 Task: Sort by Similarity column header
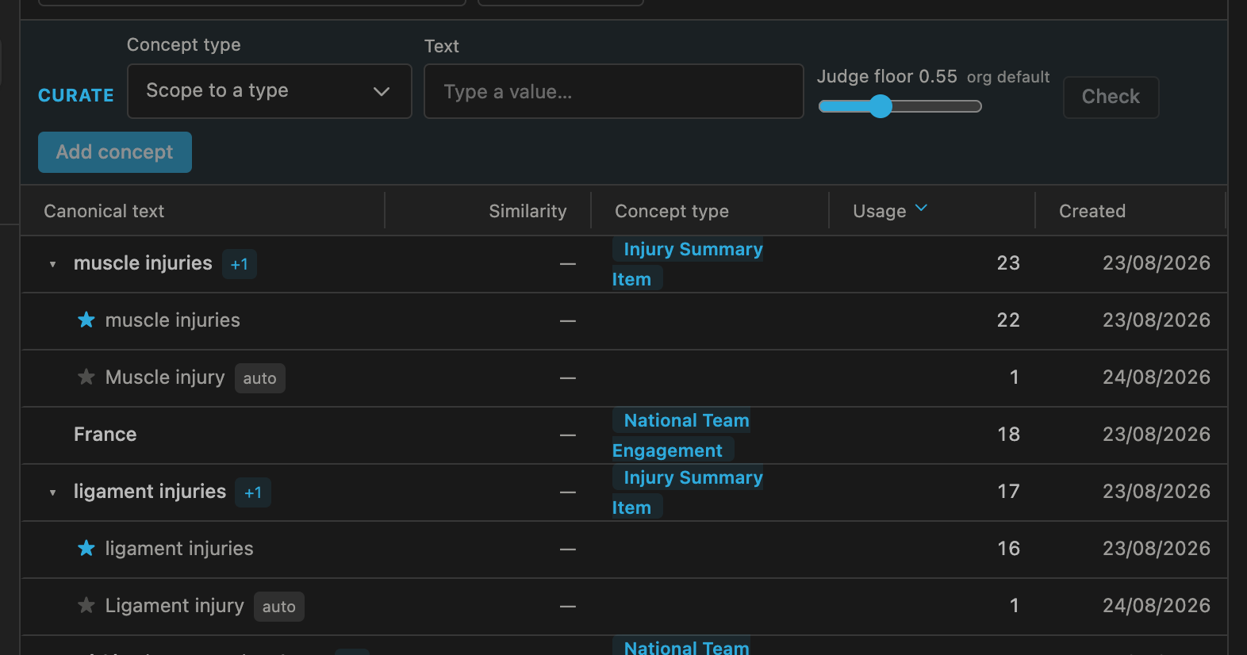pyautogui.click(x=528, y=211)
